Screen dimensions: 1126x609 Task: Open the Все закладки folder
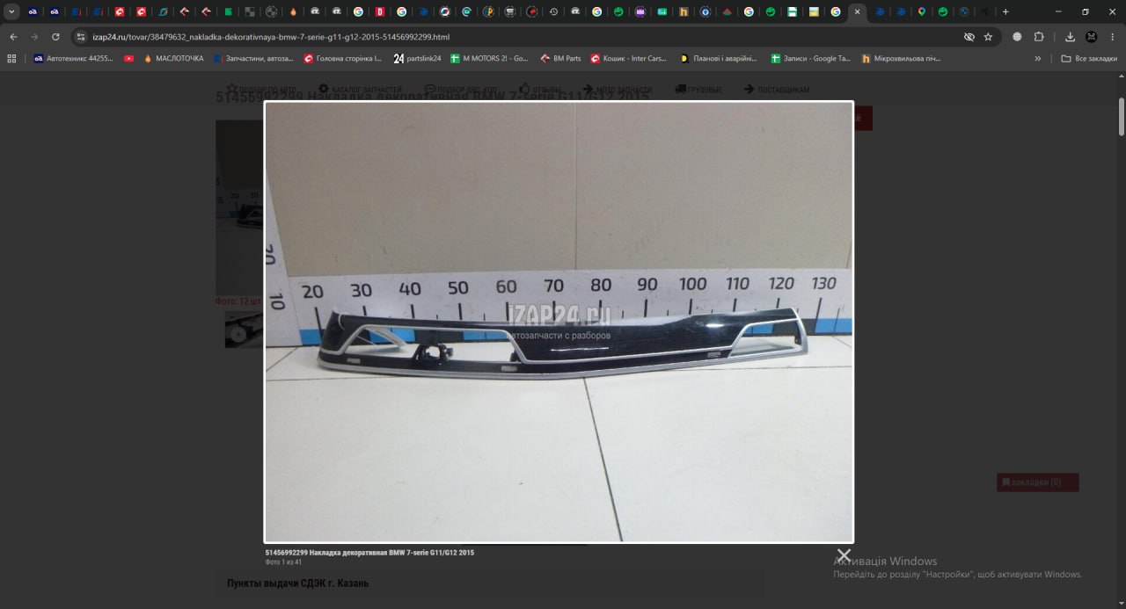coord(1089,58)
